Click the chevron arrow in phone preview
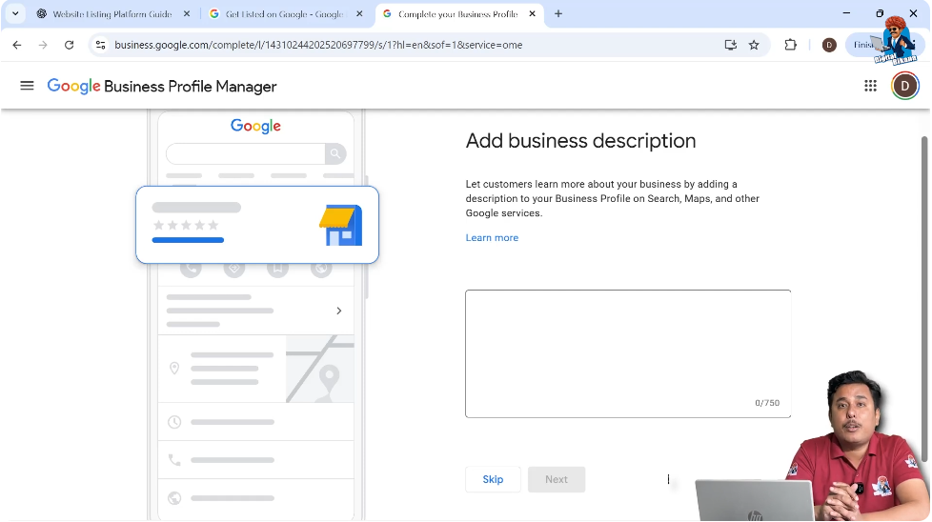The height and width of the screenshot is (522, 932). [339, 311]
